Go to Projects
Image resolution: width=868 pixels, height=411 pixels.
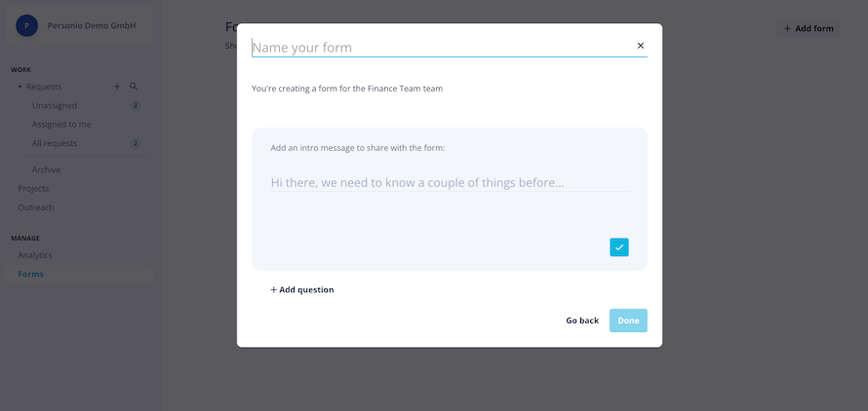pyautogui.click(x=33, y=189)
